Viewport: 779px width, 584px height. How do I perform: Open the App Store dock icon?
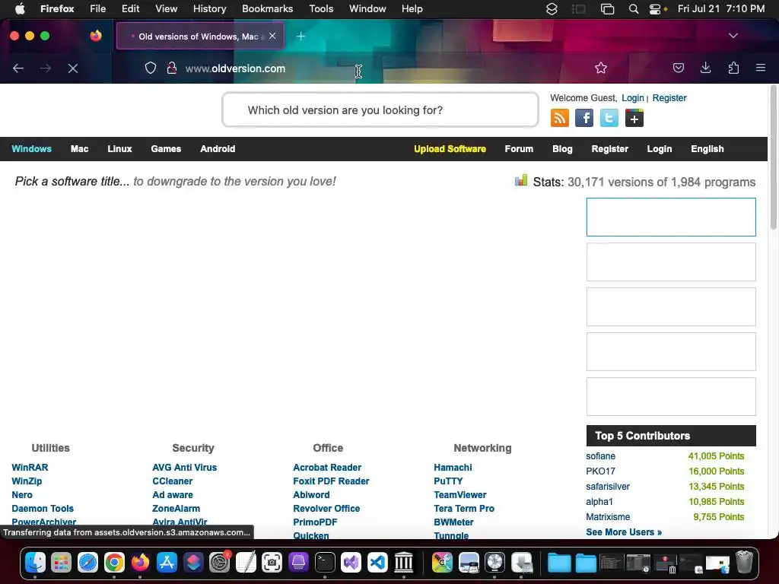[167, 562]
